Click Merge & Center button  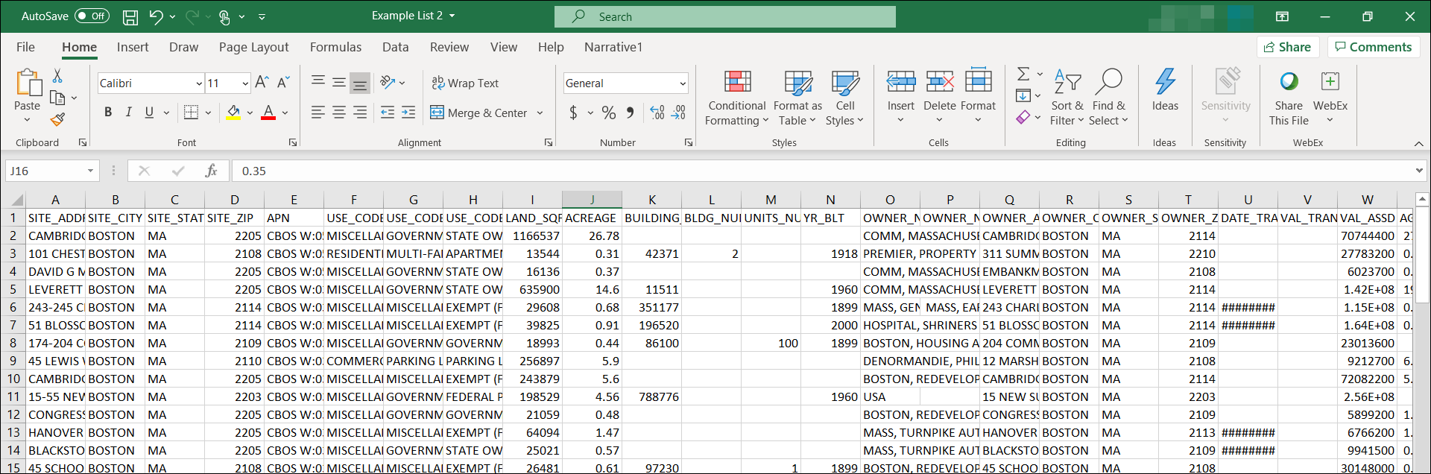coord(479,113)
